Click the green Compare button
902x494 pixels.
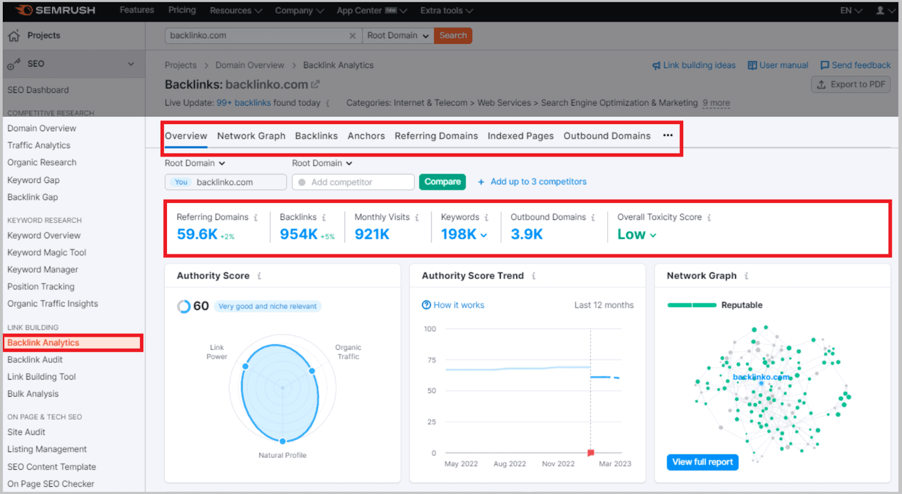click(x=443, y=182)
